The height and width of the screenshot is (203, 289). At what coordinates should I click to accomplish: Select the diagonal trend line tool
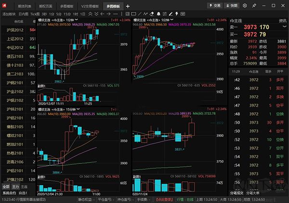point(140,14)
